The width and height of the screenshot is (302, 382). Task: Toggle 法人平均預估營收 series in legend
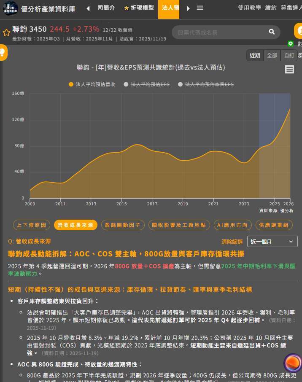[92, 84]
